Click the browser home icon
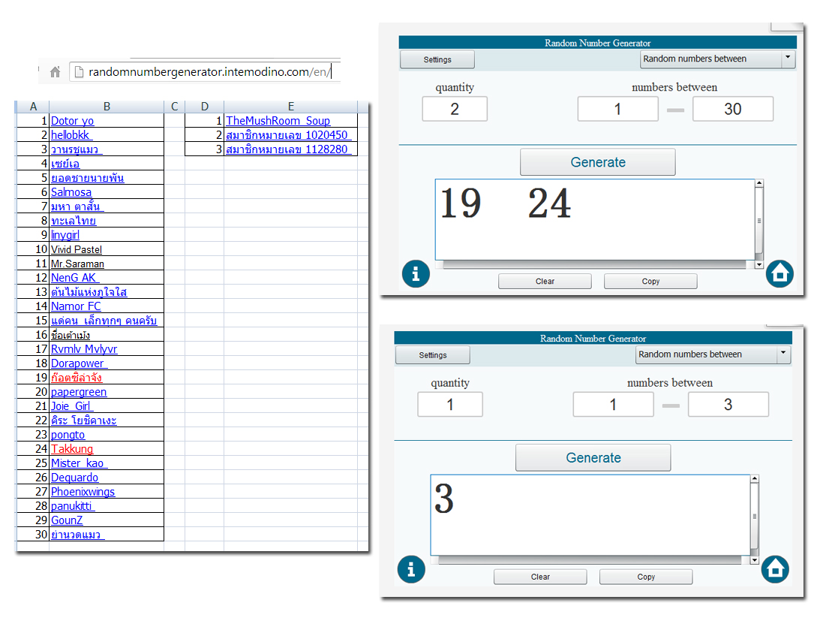 point(56,71)
